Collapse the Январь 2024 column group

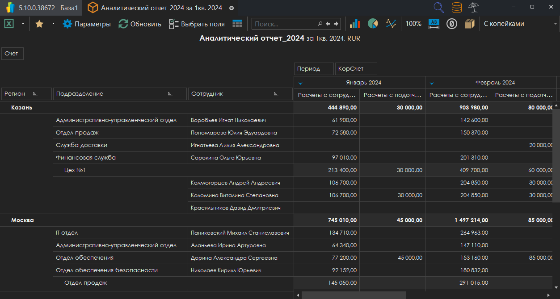click(300, 83)
